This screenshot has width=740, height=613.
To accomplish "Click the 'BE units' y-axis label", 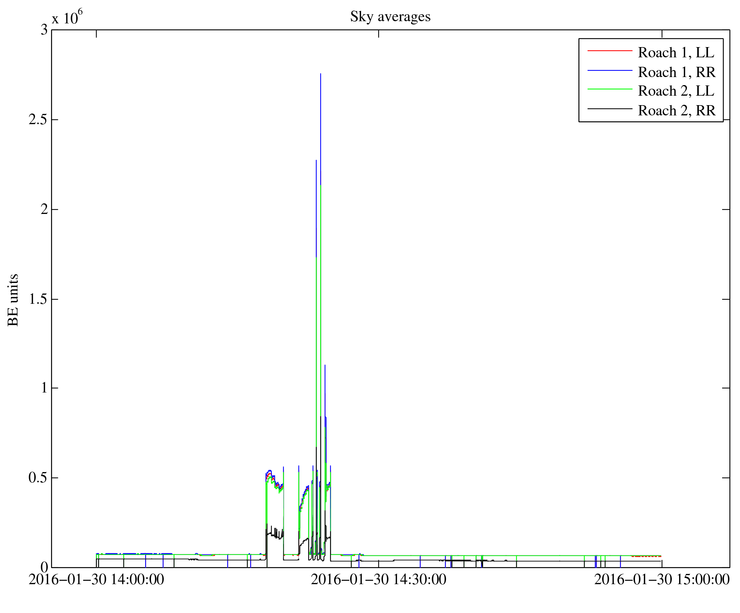I will (13, 300).
